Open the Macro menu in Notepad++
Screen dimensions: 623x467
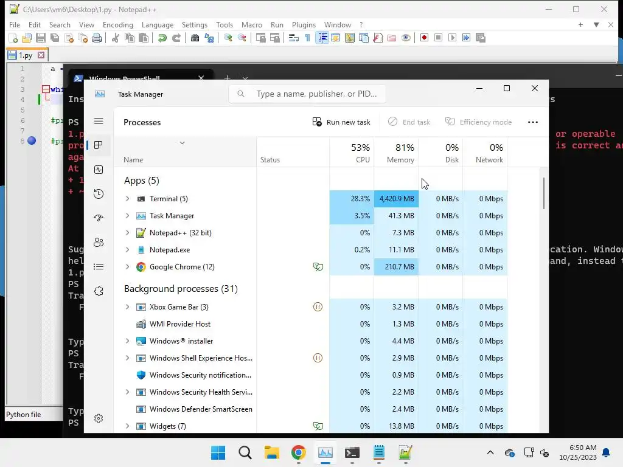(251, 24)
